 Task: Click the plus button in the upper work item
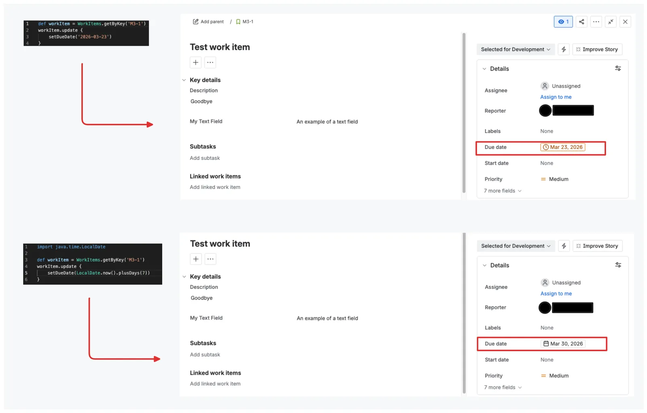click(x=196, y=63)
